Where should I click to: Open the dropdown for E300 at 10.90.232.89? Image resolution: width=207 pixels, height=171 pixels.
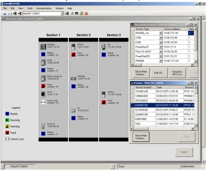point(160,38)
